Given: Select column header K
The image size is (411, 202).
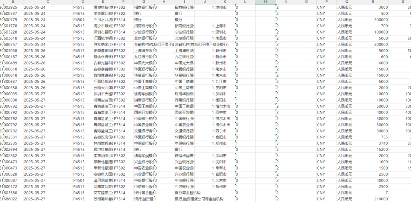Looking at the screenshot, I should [x=225, y=2].
